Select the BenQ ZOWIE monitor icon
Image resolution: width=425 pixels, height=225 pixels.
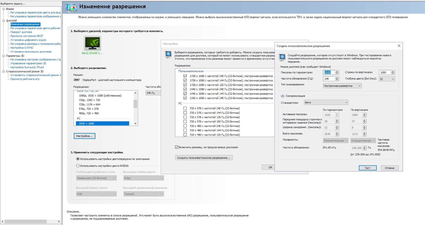(x=92, y=43)
